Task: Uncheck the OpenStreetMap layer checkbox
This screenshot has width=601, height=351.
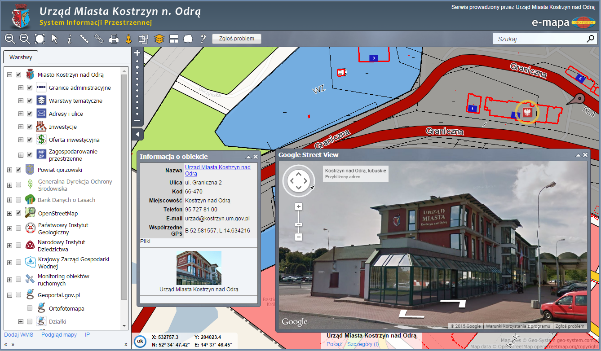Action: 18,213
